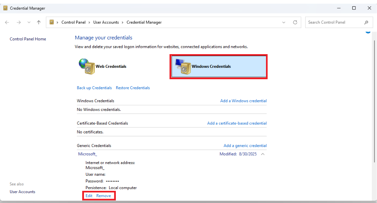Screen dimensions: 377x203
Task: Select User Accounts in the breadcrumb
Action: tap(106, 22)
